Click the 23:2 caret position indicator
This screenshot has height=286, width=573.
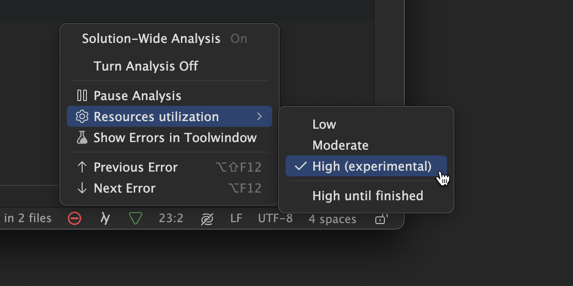pos(171,219)
